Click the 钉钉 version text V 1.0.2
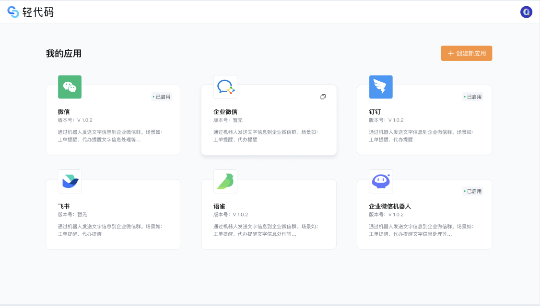540x306 pixels. pyautogui.click(x=396, y=120)
